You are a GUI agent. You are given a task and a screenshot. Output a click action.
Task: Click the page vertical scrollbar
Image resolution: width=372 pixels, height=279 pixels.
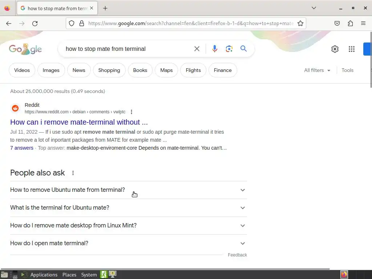[371, 59]
